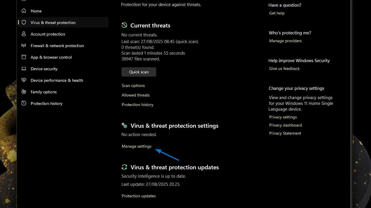This screenshot has width=371, height=208.
Task: Start a Quick scan
Action: click(x=139, y=72)
